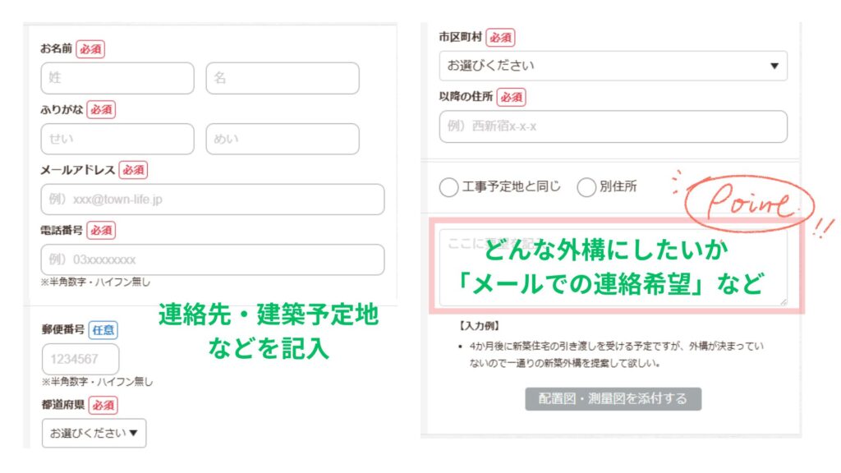841x473 pixels.
Task: Click the 市区町村 dropdown arrow
Action: pyautogui.click(x=774, y=66)
